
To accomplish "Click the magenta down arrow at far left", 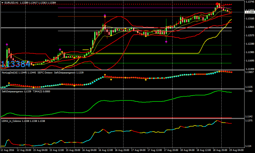I will (7, 44).
